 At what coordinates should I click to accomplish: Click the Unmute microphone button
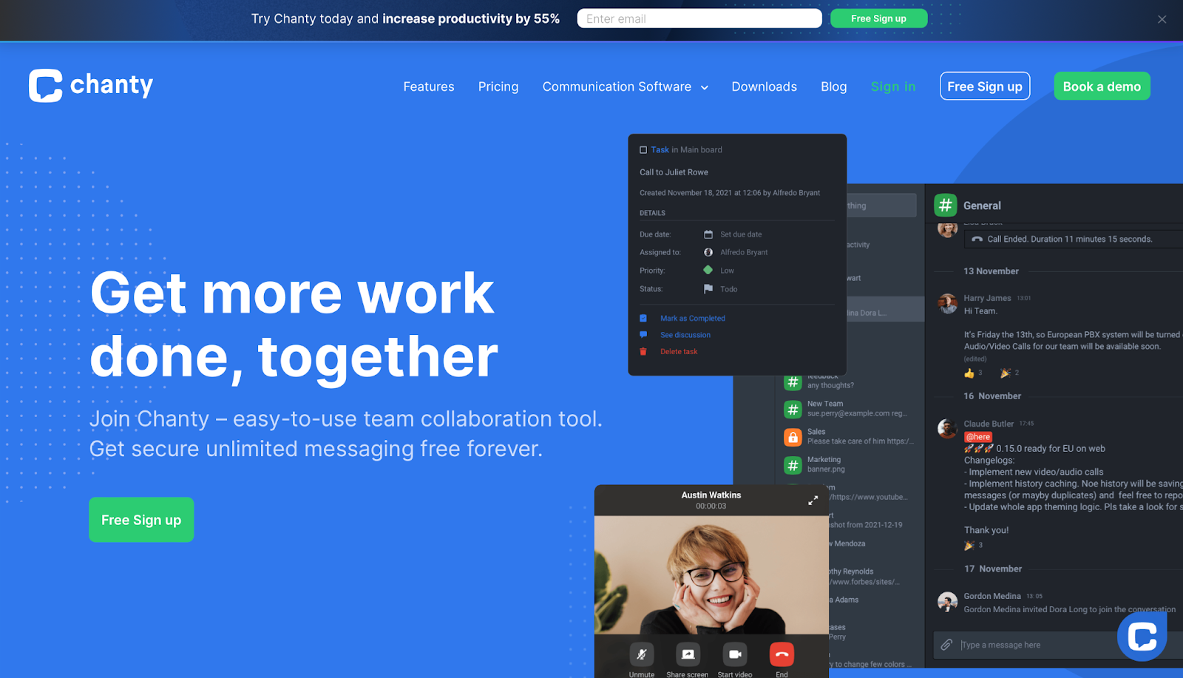pyautogui.click(x=642, y=654)
